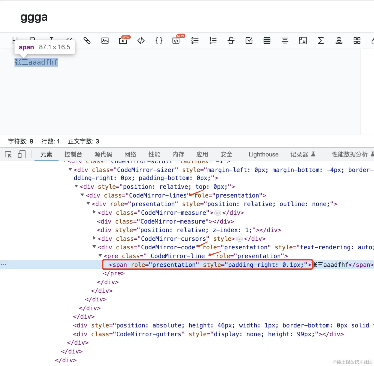This screenshot has height=366, width=374.
Task: Toggle DevTools device toolbar emulation
Action: (x=22, y=154)
